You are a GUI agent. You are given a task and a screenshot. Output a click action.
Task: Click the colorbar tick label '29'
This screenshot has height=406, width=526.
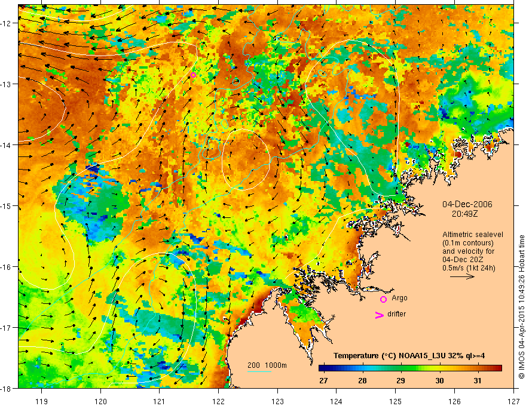400,380
